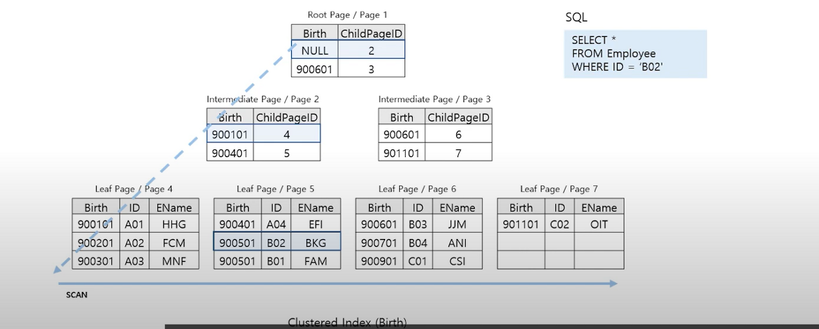Click Birth 900901 in Leaf Page 6

[x=379, y=261]
